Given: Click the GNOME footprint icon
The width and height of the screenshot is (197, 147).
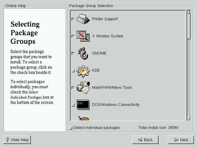Looking at the screenshot, I should tap(82, 53).
